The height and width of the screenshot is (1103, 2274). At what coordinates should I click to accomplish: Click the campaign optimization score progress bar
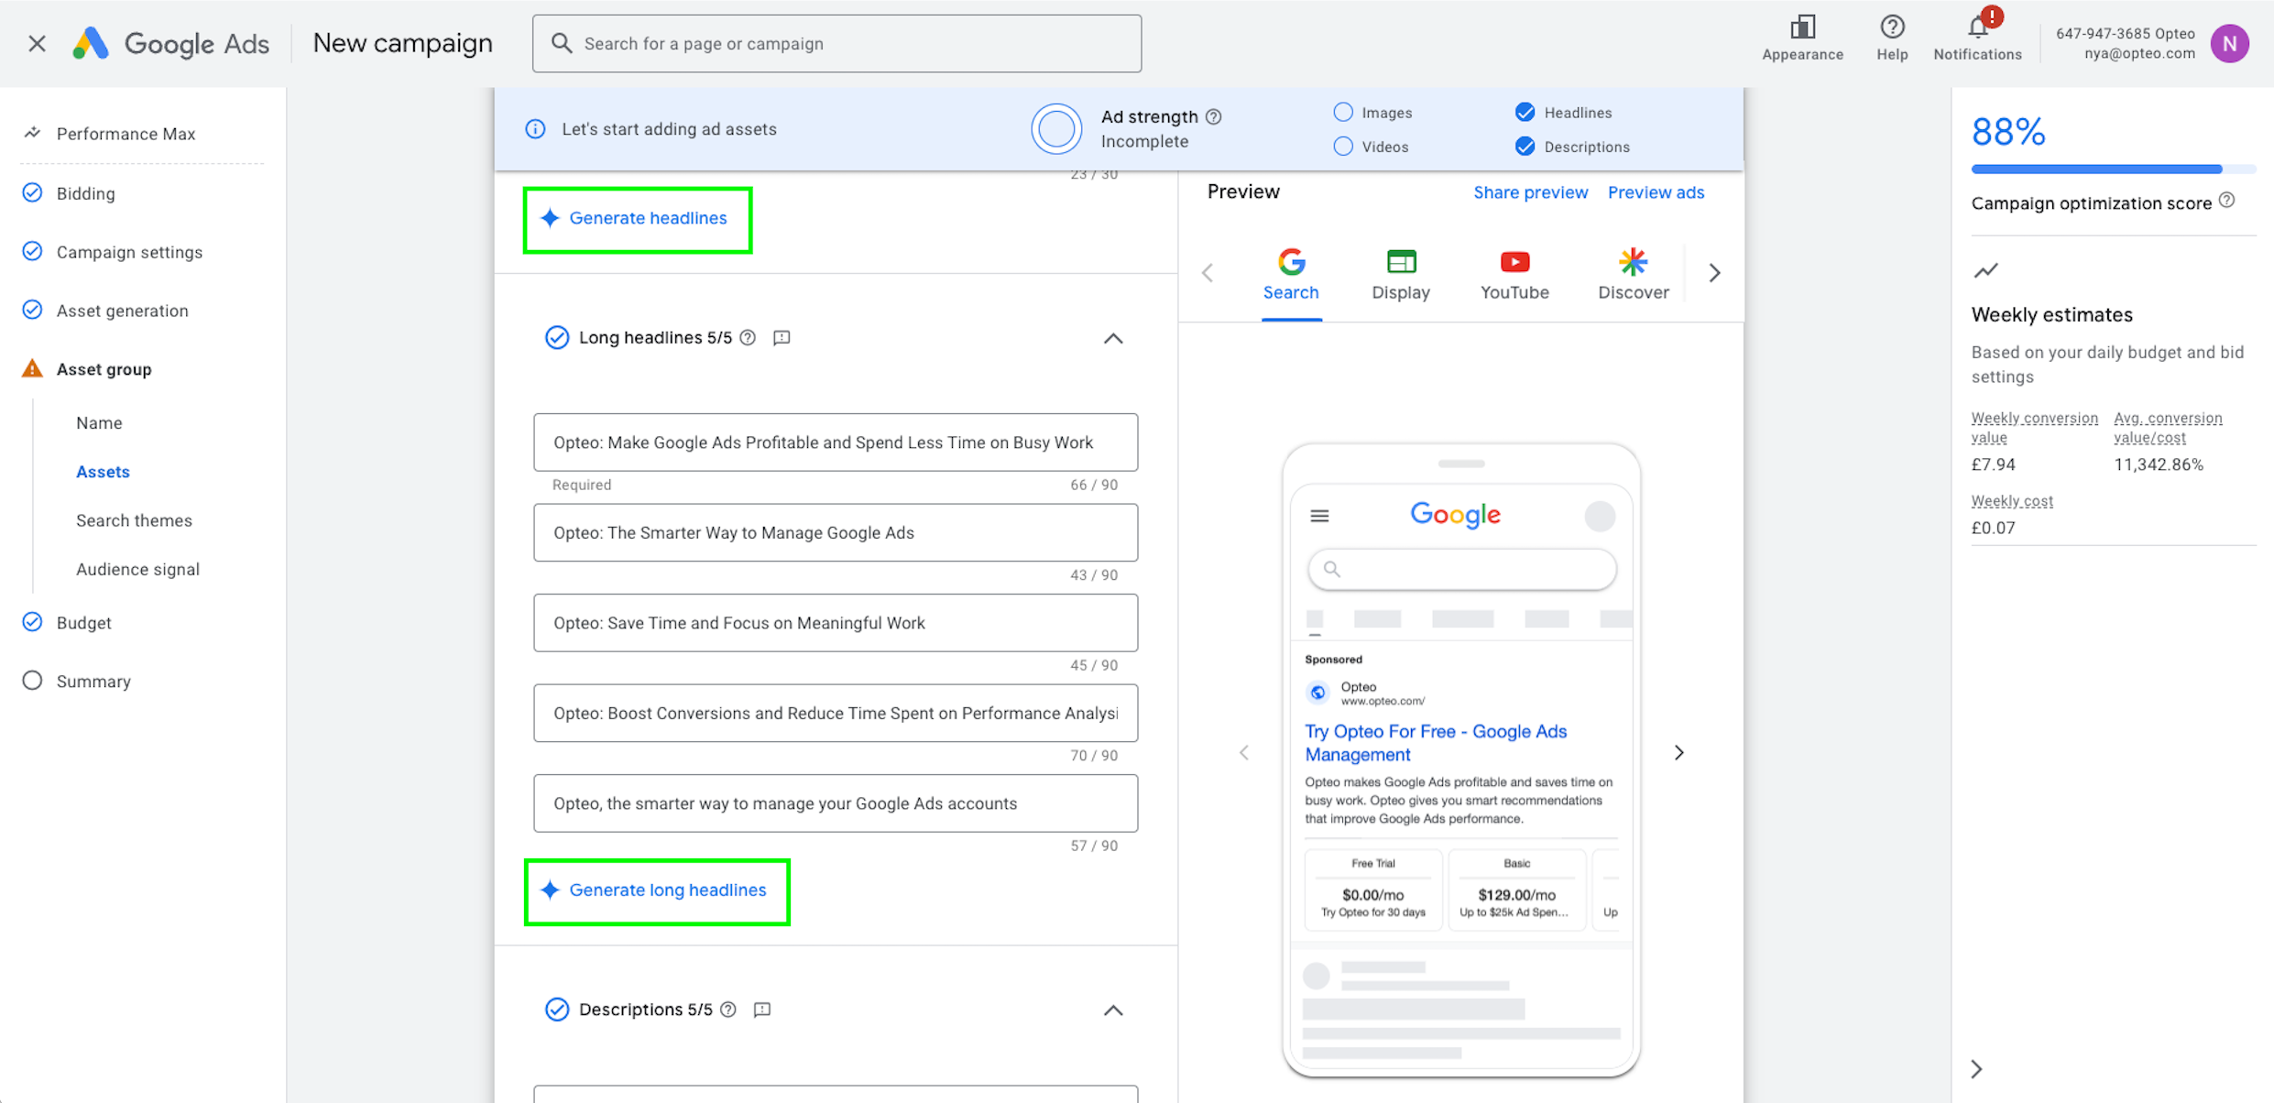2112,169
